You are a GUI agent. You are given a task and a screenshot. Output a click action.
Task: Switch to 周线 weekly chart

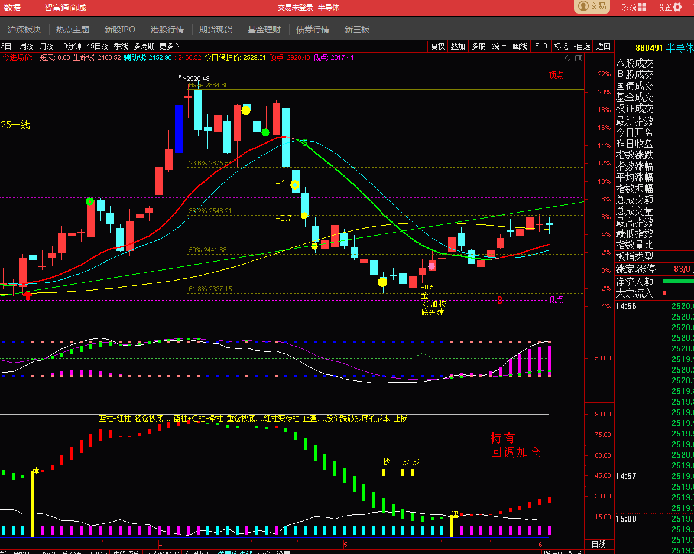tap(27, 46)
